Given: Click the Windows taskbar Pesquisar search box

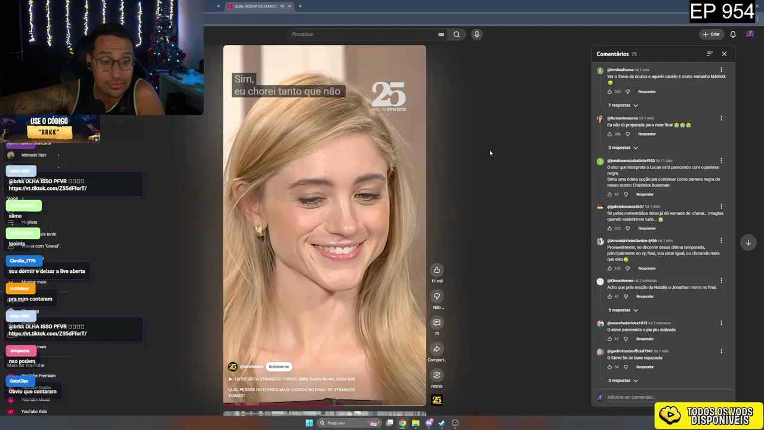Looking at the screenshot, I should coord(350,423).
